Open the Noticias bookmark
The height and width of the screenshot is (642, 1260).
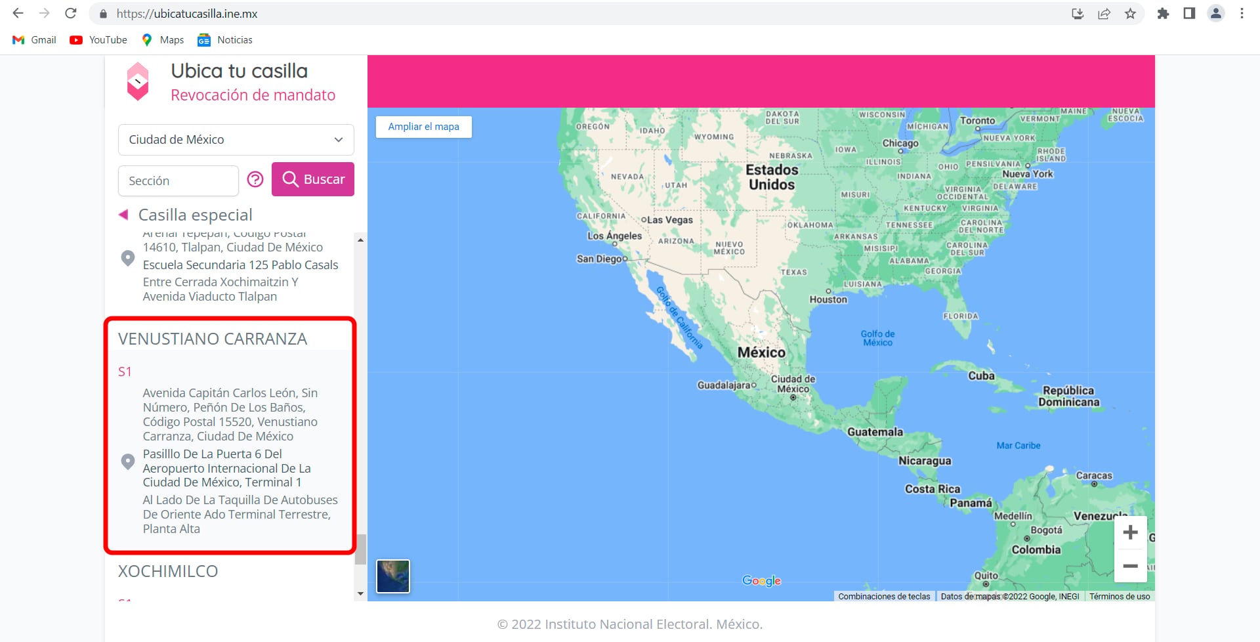(x=225, y=40)
